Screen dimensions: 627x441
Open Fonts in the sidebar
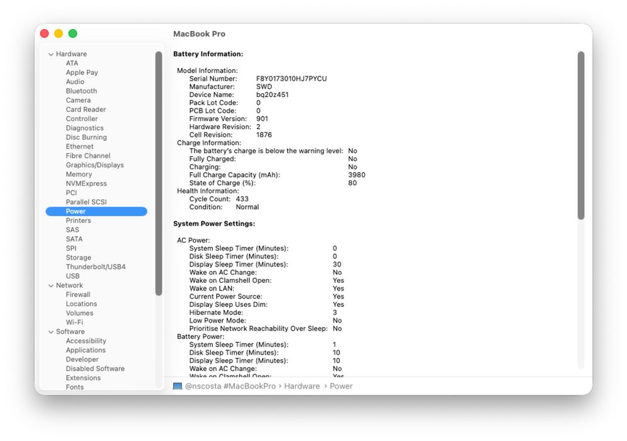75,387
